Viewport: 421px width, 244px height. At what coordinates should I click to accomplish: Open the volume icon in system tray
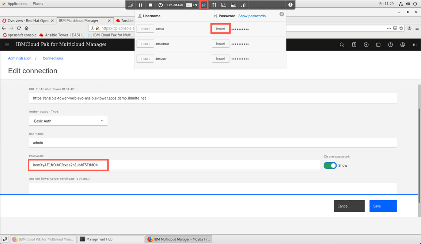pos(408,4)
